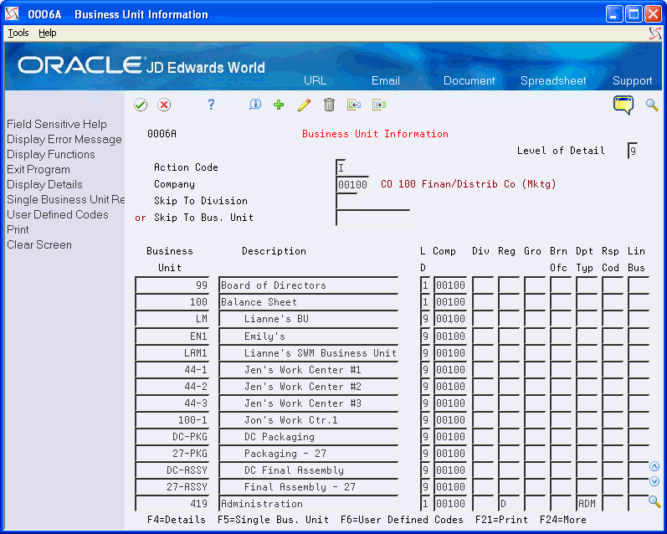Click description Jen's Work Center #2
This screenshot has height=534, width=667.
[x=309, y=387]
